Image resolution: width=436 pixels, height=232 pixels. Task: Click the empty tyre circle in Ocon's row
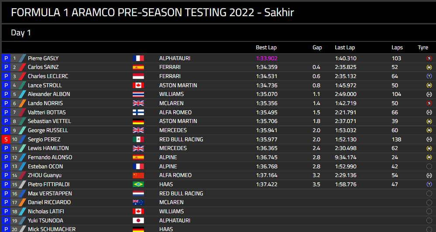[429, 167]
